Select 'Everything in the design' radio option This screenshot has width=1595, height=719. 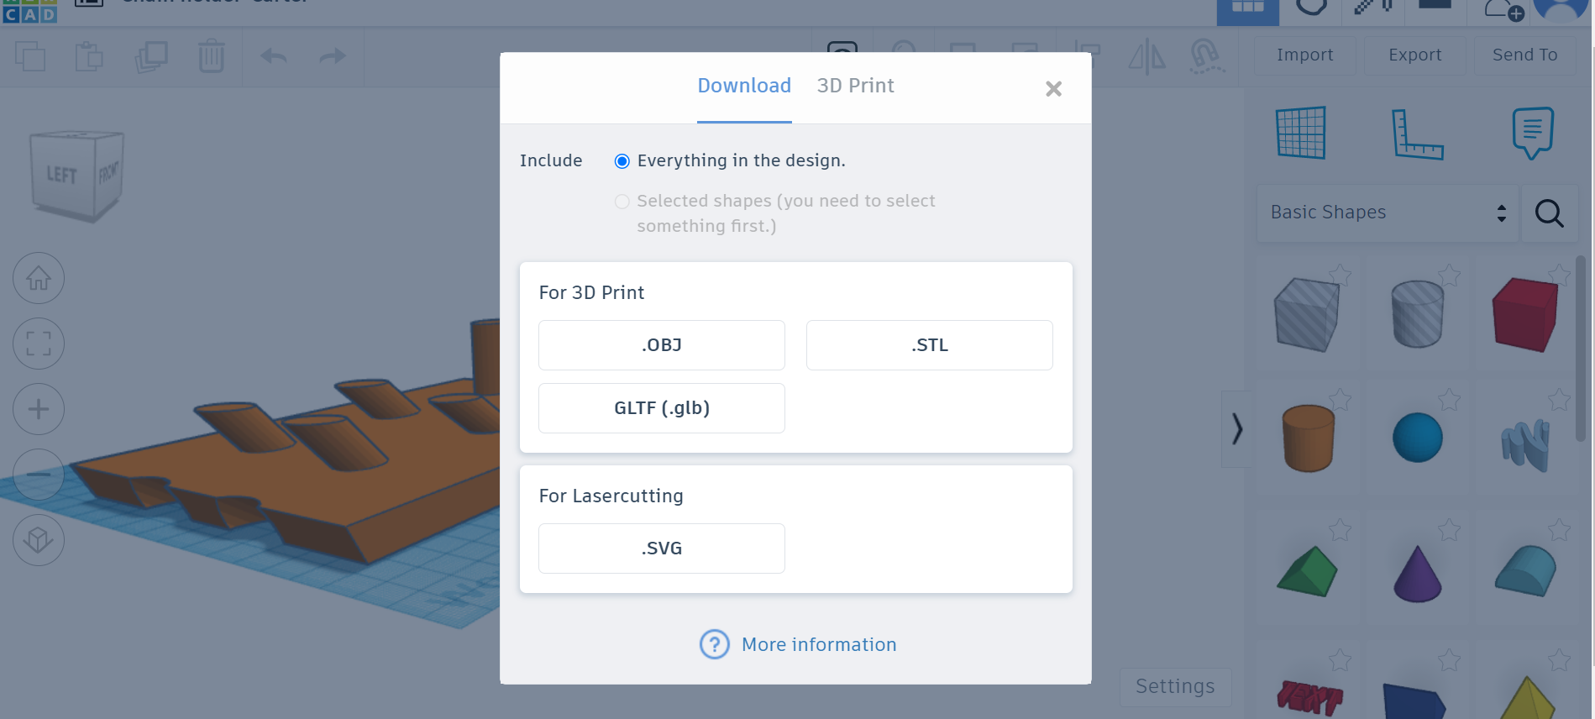[622, 161]
